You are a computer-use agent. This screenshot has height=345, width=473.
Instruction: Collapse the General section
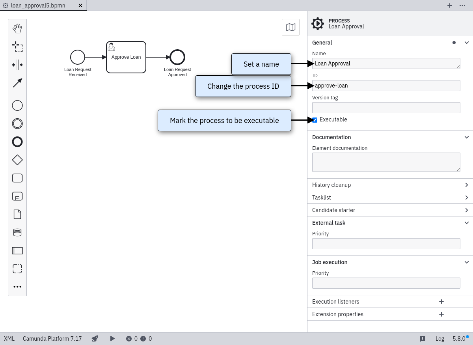pos(466,43)
